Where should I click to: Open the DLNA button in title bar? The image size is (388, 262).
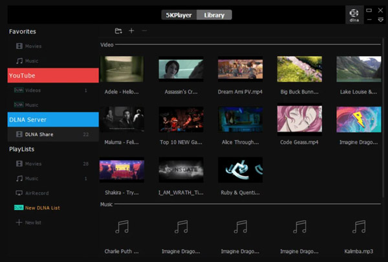coord(354,15)
